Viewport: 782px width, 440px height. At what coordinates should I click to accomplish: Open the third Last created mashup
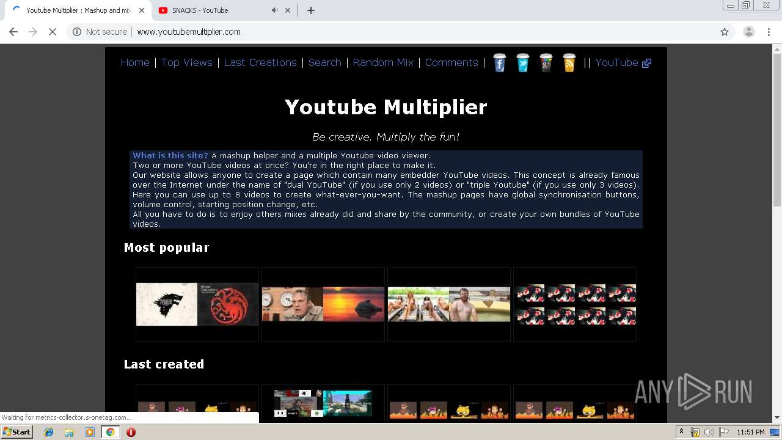coord(449,404)
